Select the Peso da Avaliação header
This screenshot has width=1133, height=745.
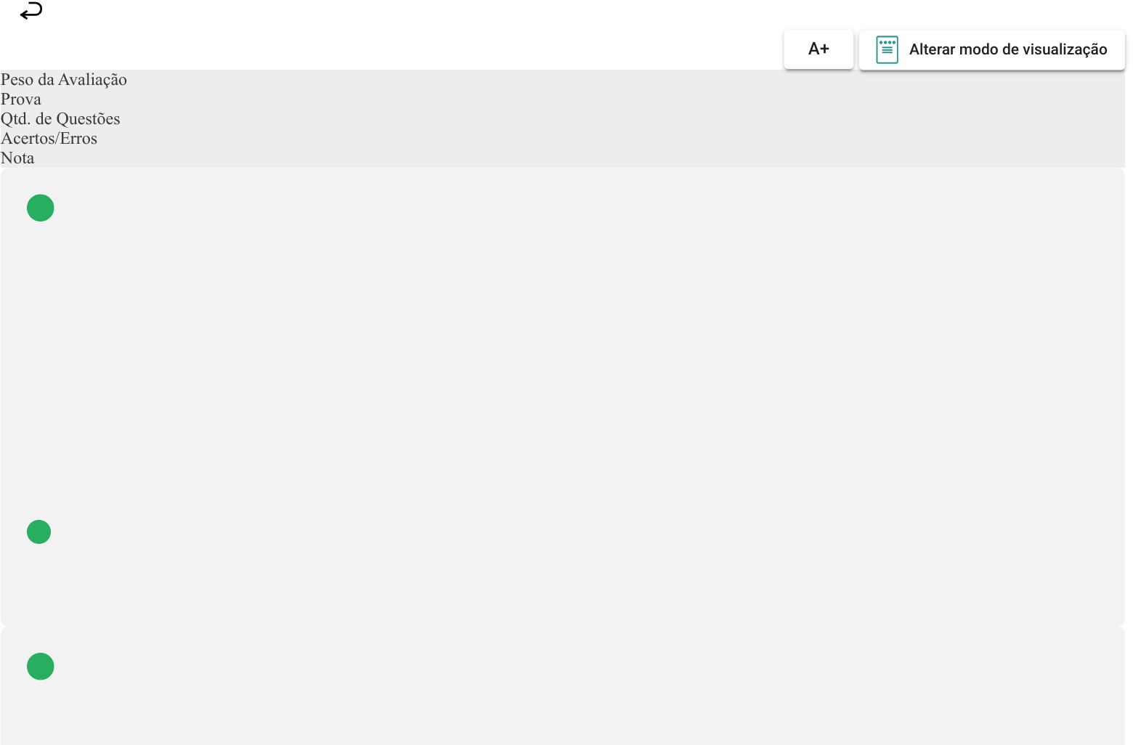[64, 80]
